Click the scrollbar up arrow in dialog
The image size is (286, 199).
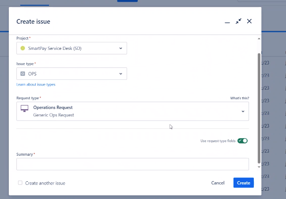tap(259, 39)
